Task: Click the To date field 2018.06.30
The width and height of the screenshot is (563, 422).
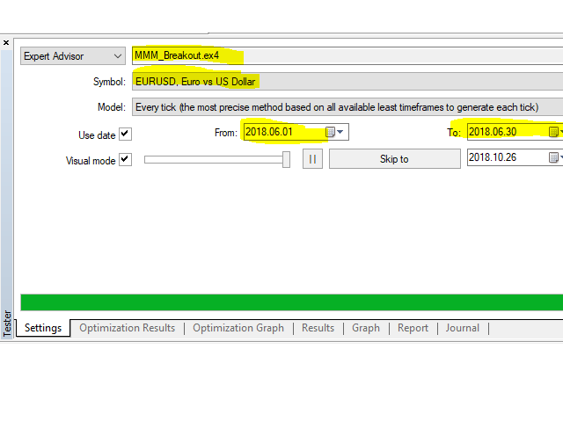Action: pos(504,133)
